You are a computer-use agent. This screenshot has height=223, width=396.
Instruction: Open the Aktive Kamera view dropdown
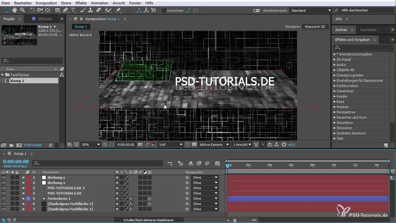(214, 145)
